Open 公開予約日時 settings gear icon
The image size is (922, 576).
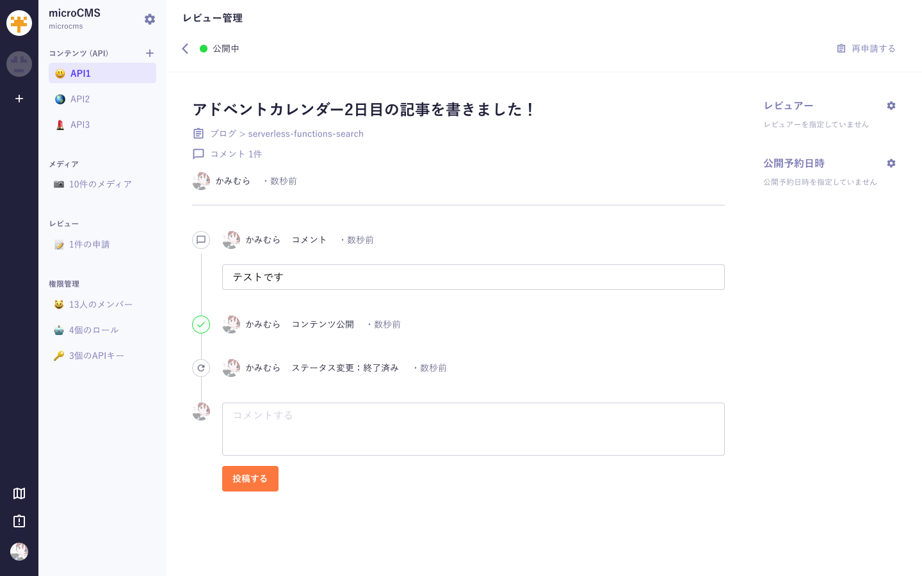tap(891, 163)
